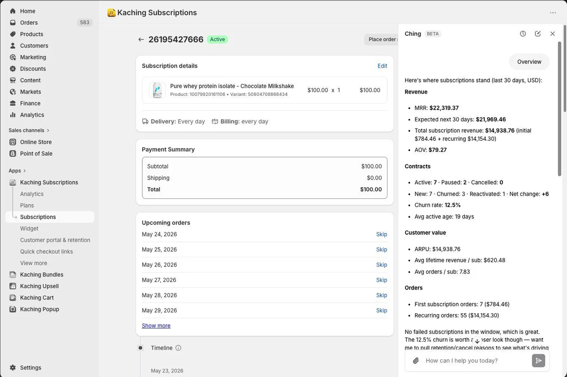
Task: Skip the May 27, 2026 order
Action: pos(381,280)
